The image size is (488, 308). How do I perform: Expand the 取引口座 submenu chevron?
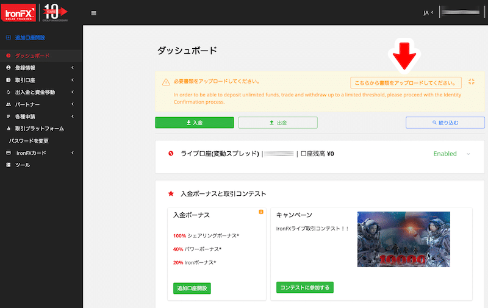[73, 80]
